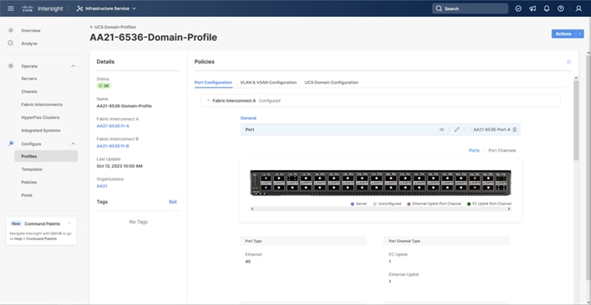This screenshot has height=305, width=591.
Task: Open the help question mark icon
Action: 561,8
